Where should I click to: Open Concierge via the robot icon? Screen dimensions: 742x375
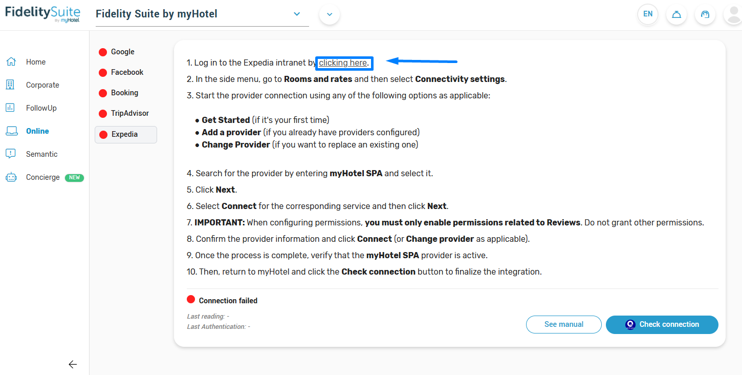[11, 177]
